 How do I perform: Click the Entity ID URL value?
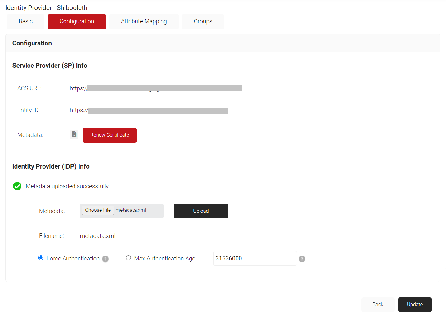149,111
